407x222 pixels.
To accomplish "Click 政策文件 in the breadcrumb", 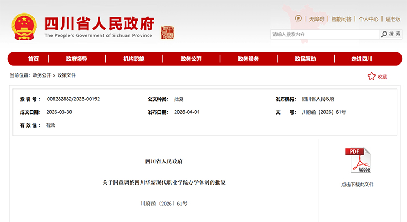I will coord(67,75).
